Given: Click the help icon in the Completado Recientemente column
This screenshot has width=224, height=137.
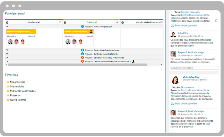Looking at the screenshot, I should click(x=122, y=23).
